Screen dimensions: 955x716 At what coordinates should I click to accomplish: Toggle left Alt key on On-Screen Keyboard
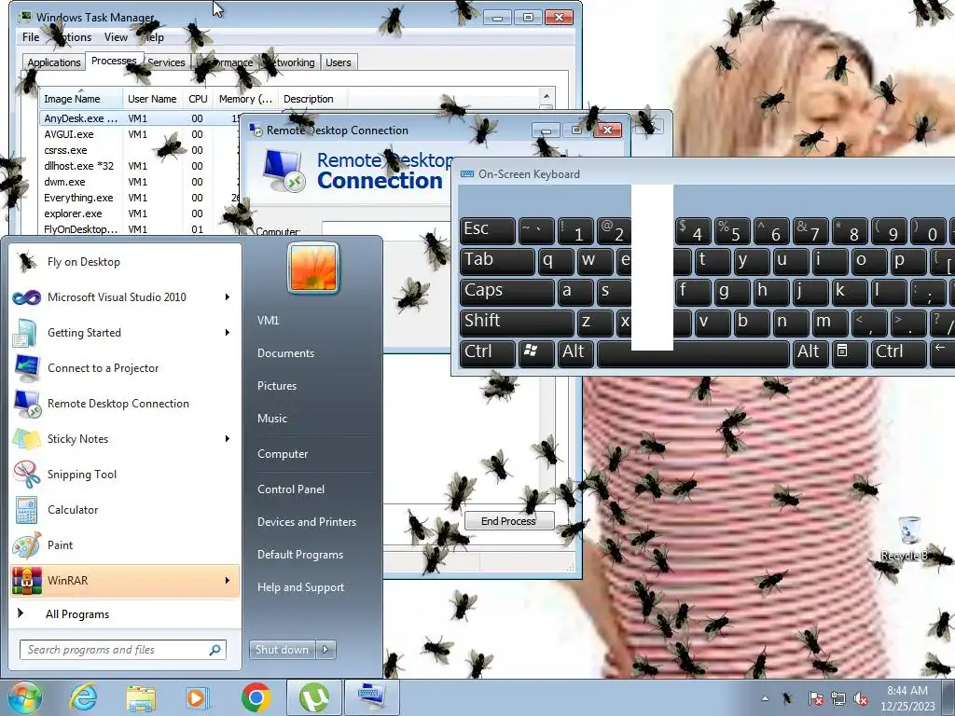coord(574,352)
